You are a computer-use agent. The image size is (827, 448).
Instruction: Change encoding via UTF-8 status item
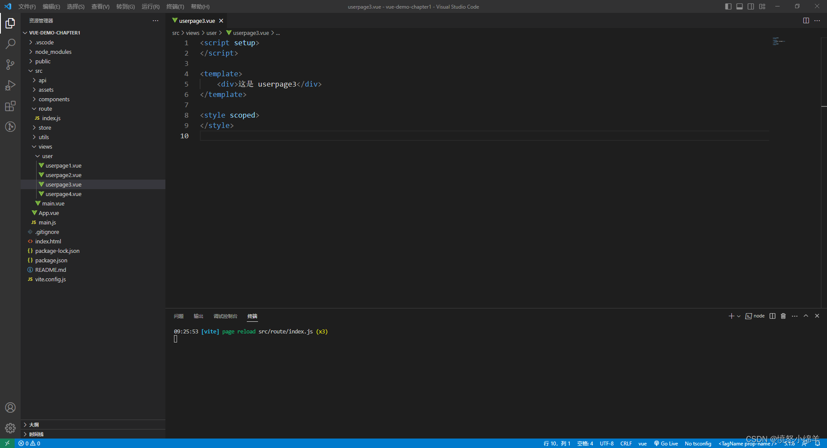pyautogui.click(x=606, y=443)
